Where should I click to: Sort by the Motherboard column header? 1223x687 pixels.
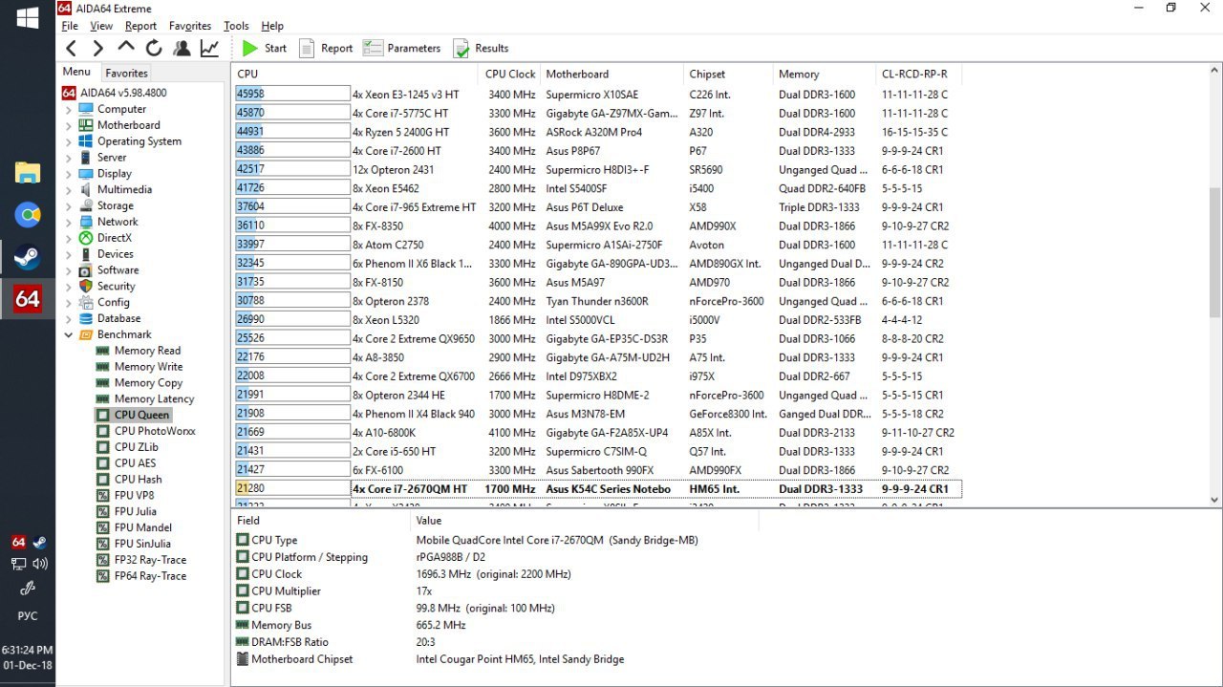(x=611, y=74)
